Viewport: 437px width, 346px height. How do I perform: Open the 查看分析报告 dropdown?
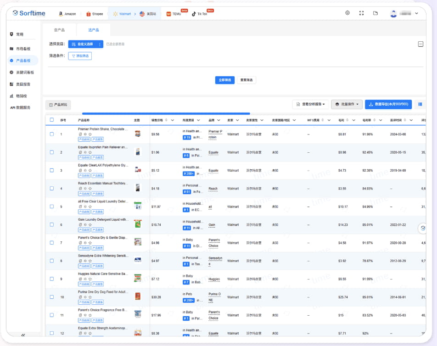point(310,104)
